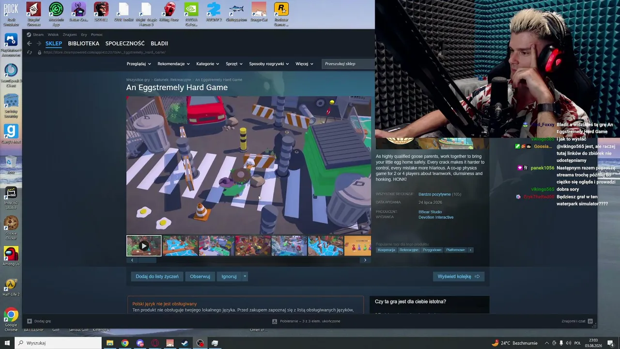Open the Burglin' Gnomes desktop icon
Image resolution: width=620 pixels, height=349 pixels.
(33, 14)
